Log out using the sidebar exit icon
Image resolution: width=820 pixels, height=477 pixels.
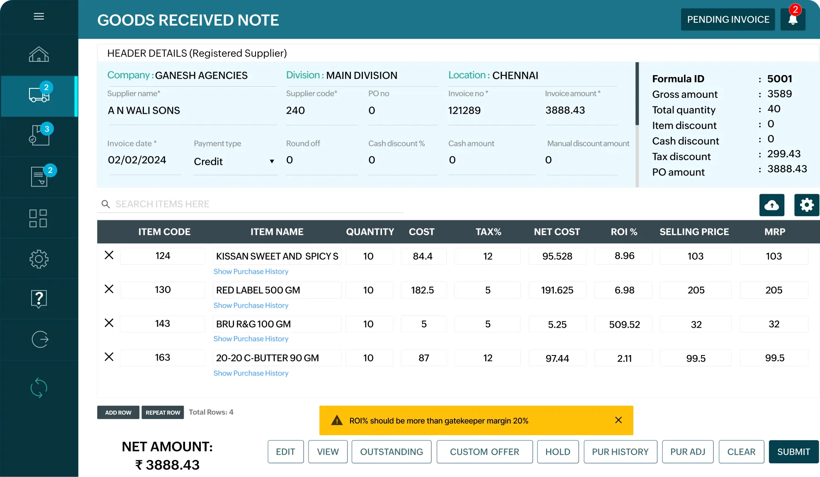click(39, 339)
